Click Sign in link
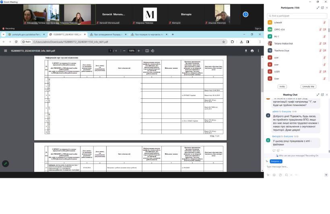330x214 pixels. (258, 29)
